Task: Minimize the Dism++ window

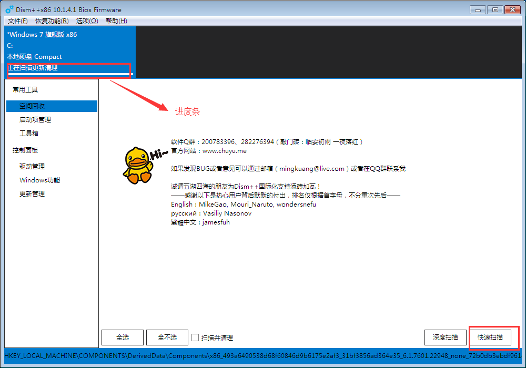Action: coord(478,9)
